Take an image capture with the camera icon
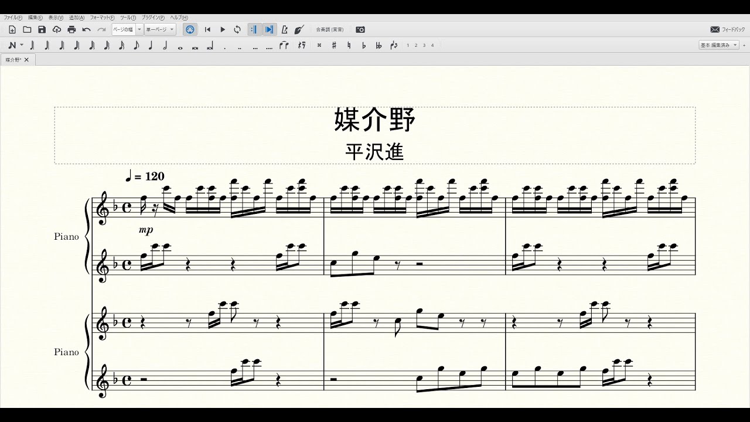The height and width of the screenshot is (422, 750). pos(360,29)
